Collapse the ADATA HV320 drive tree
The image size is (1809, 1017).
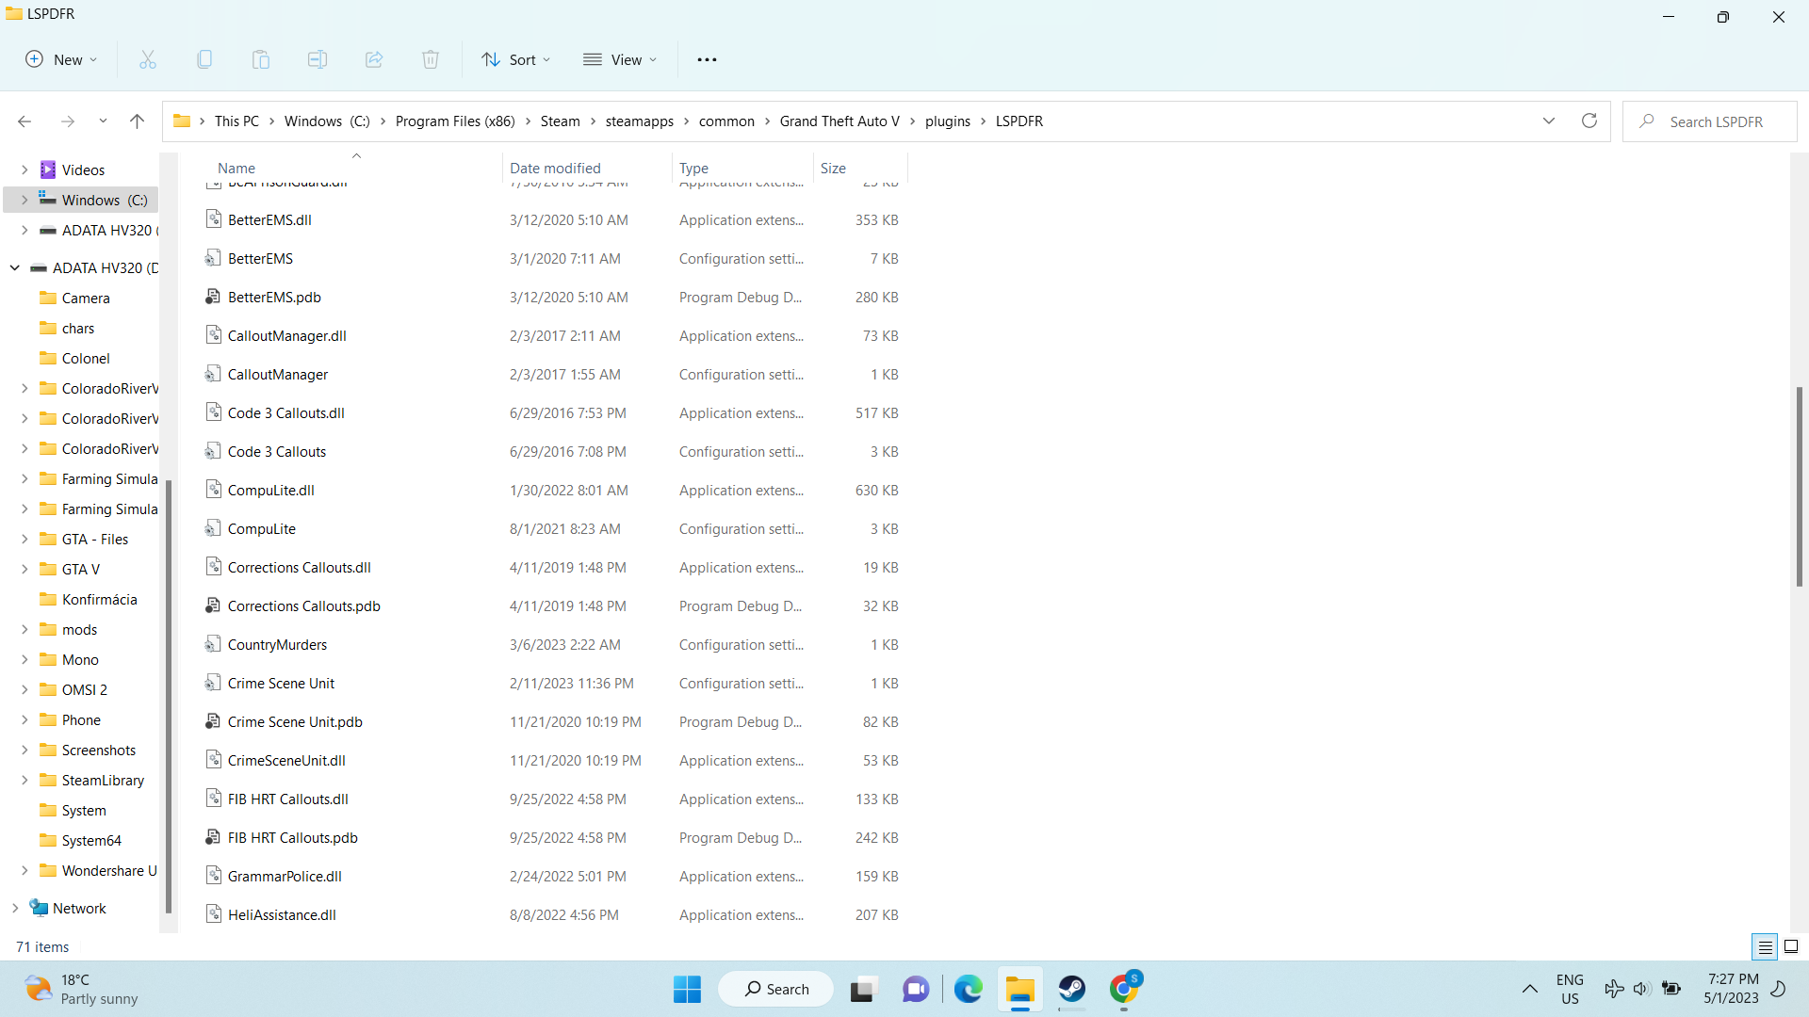point(15,267)
